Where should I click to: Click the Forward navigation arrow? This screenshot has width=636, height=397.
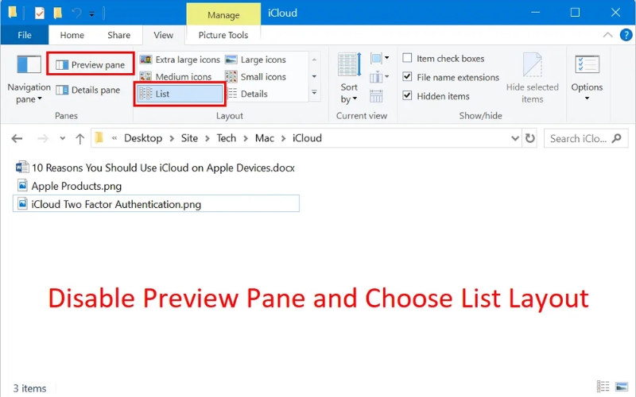(43, 139)
